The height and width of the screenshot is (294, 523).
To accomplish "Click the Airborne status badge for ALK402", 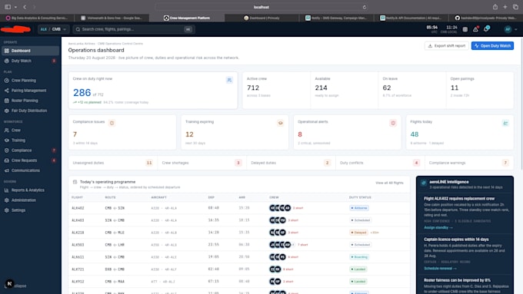I will tap(359, 208).
